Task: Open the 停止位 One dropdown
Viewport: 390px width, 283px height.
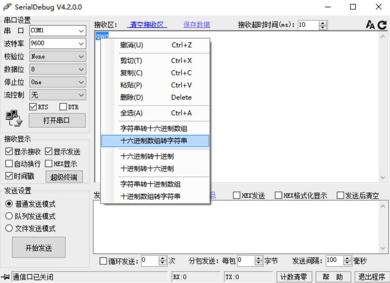Action: [58, 82]
